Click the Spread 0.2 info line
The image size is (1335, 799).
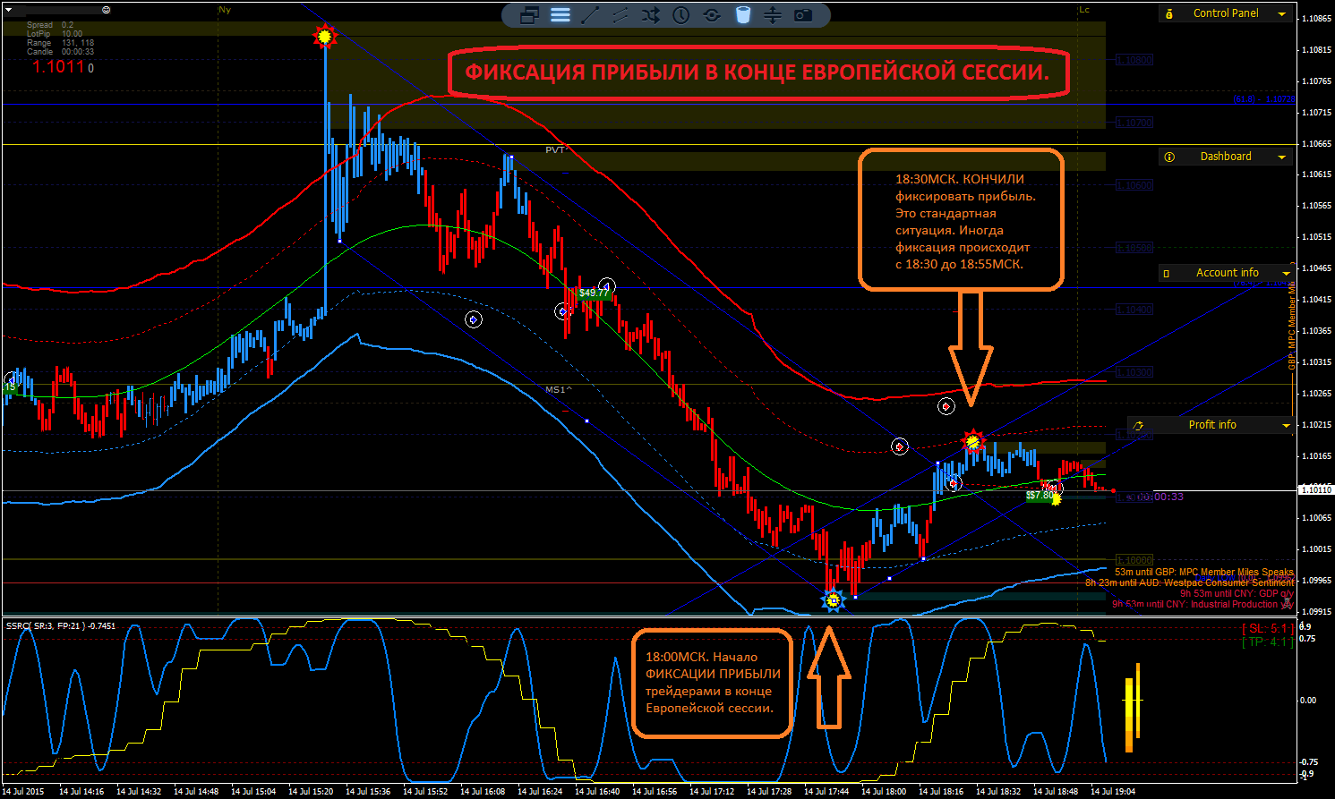(50, 25)
